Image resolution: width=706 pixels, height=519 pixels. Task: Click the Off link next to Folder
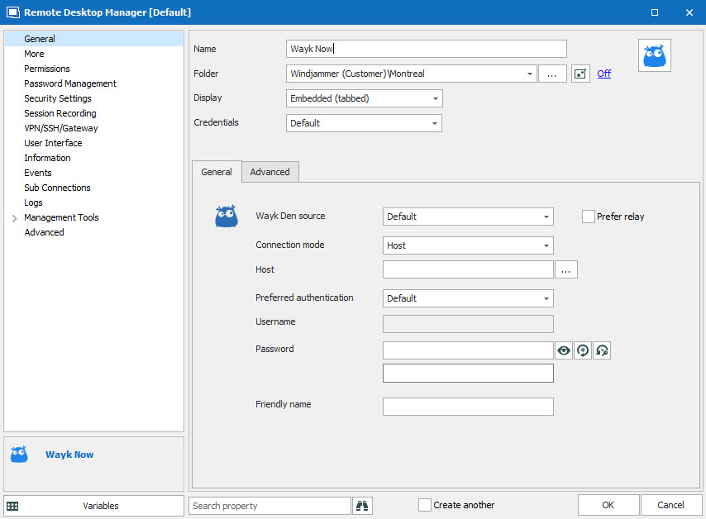(604, 74)
